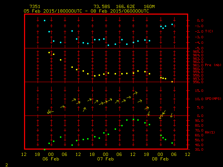The width and height of the screenshot is (223, 167).
Task: Select the 06 Feb date label
Action: point(51,159)
